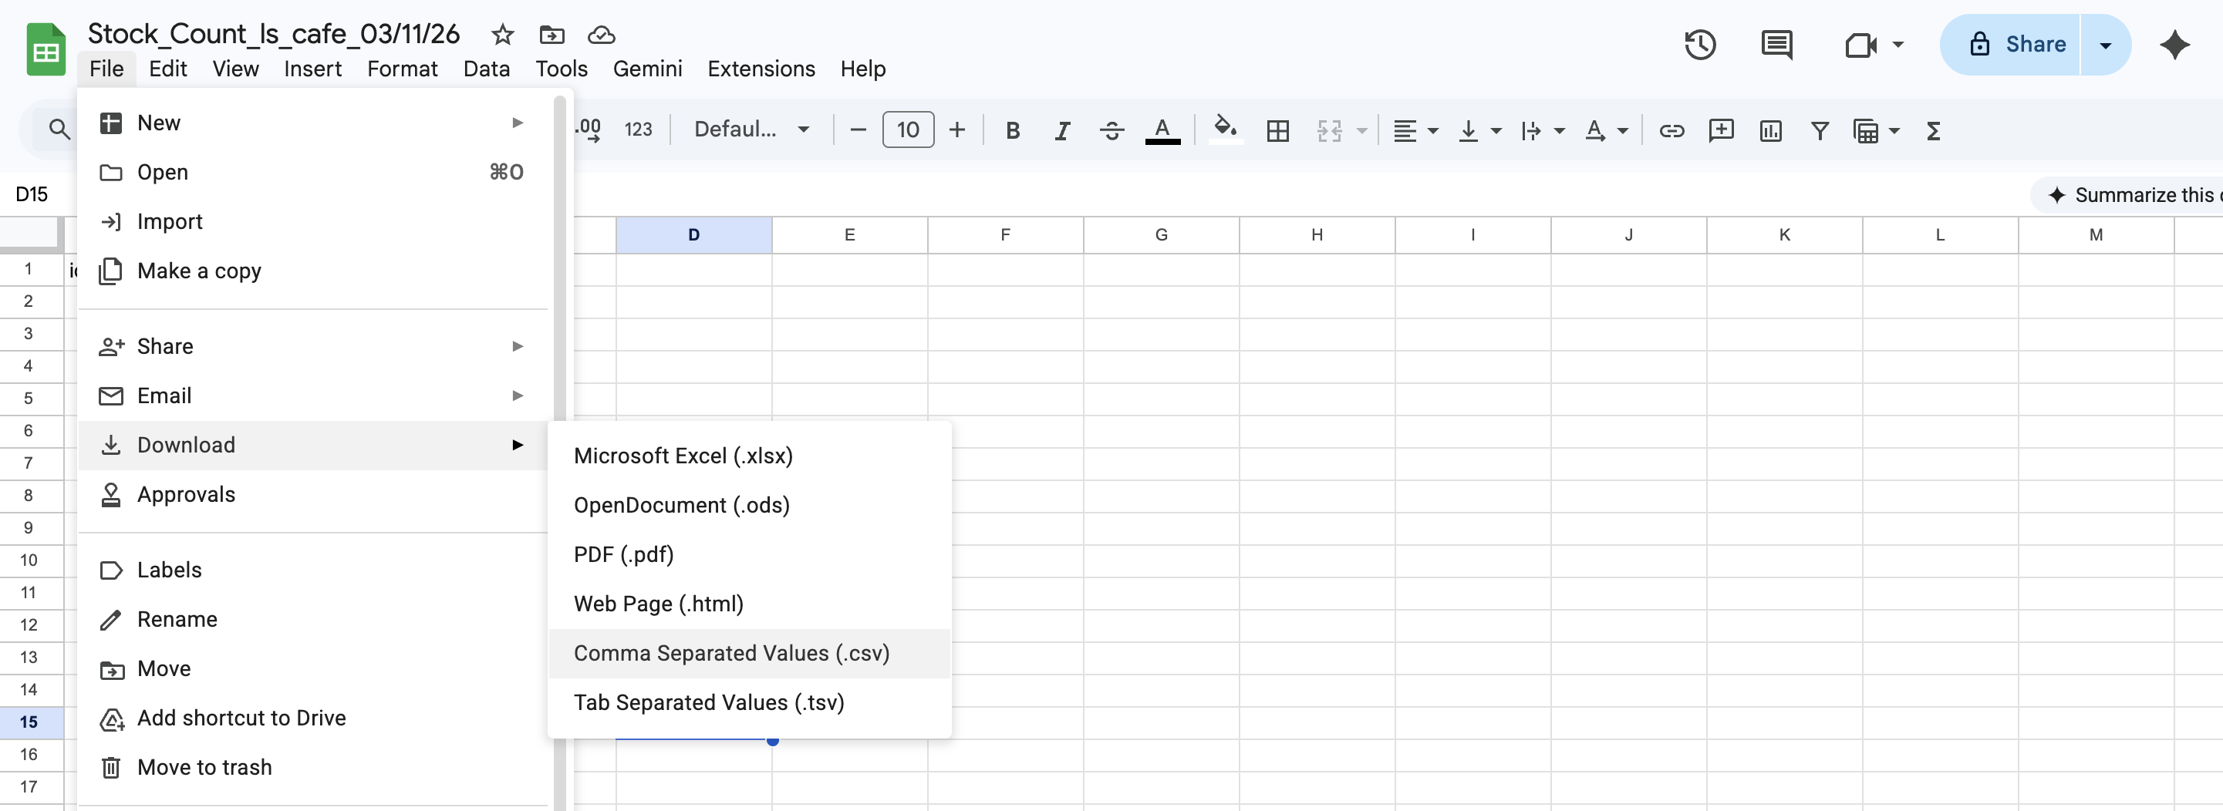
Task: Select row 15 header
Action: [29, 722]
